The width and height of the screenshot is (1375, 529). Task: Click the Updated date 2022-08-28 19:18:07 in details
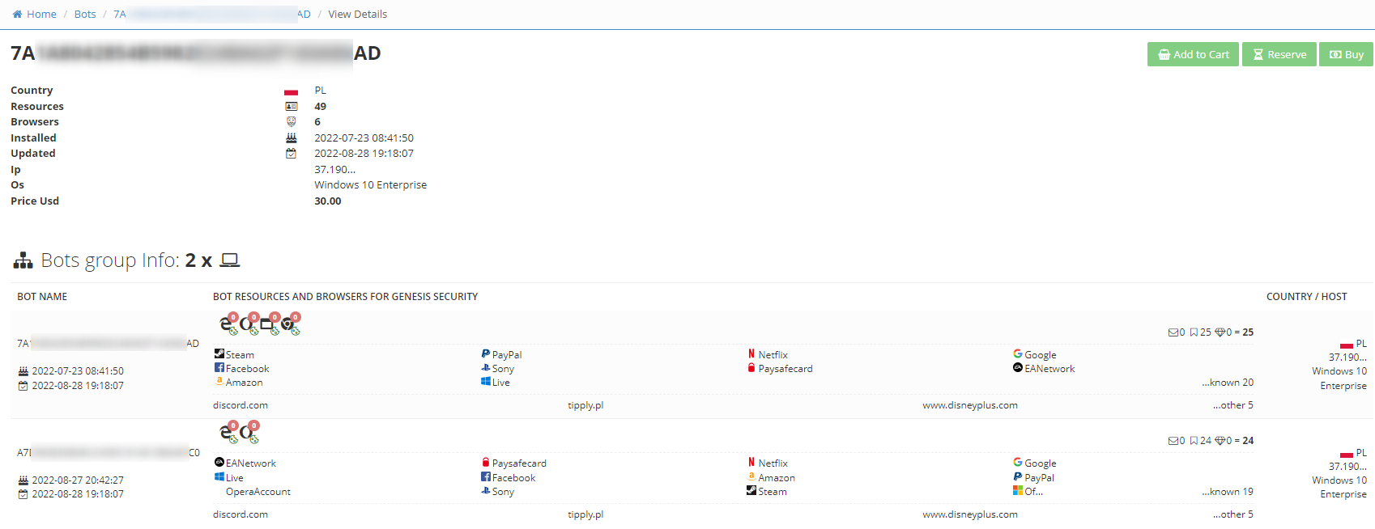coord(364,154)
